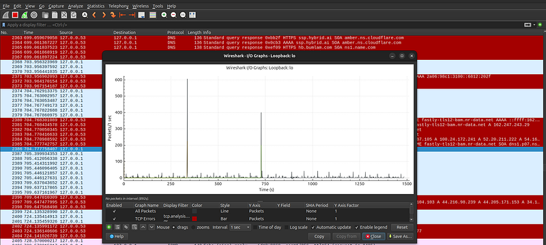The width and height of the screenshot is (546, 245).
Task: Go to a specific packet using the curved arrow
Action: (x=113, y=15)
